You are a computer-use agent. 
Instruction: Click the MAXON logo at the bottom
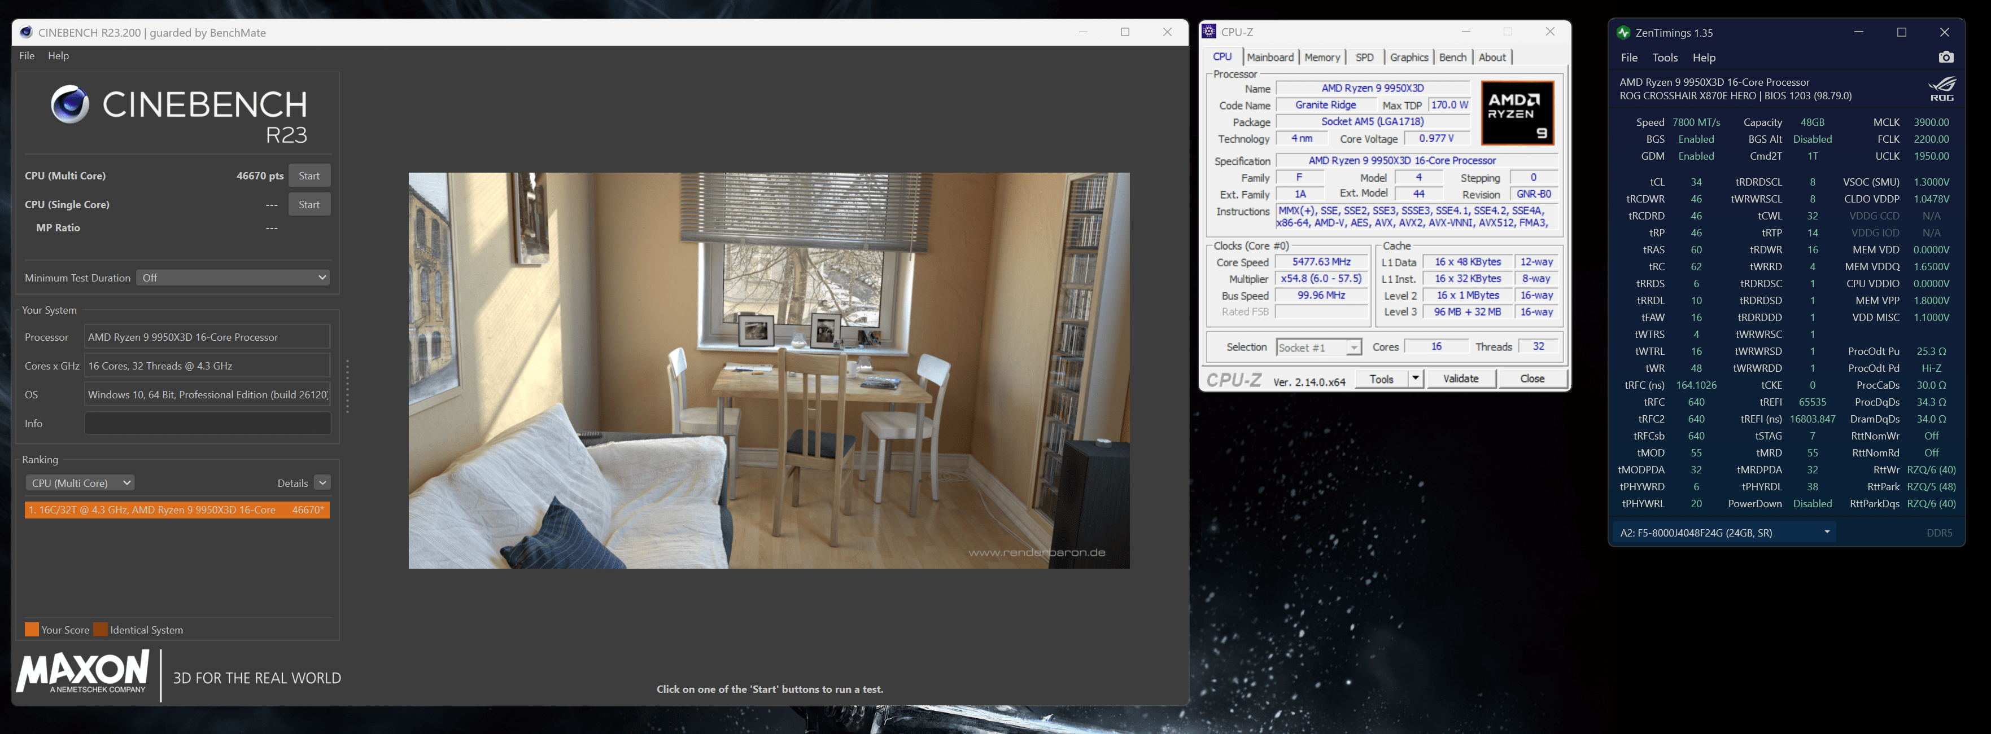click(x=82, y=671)
